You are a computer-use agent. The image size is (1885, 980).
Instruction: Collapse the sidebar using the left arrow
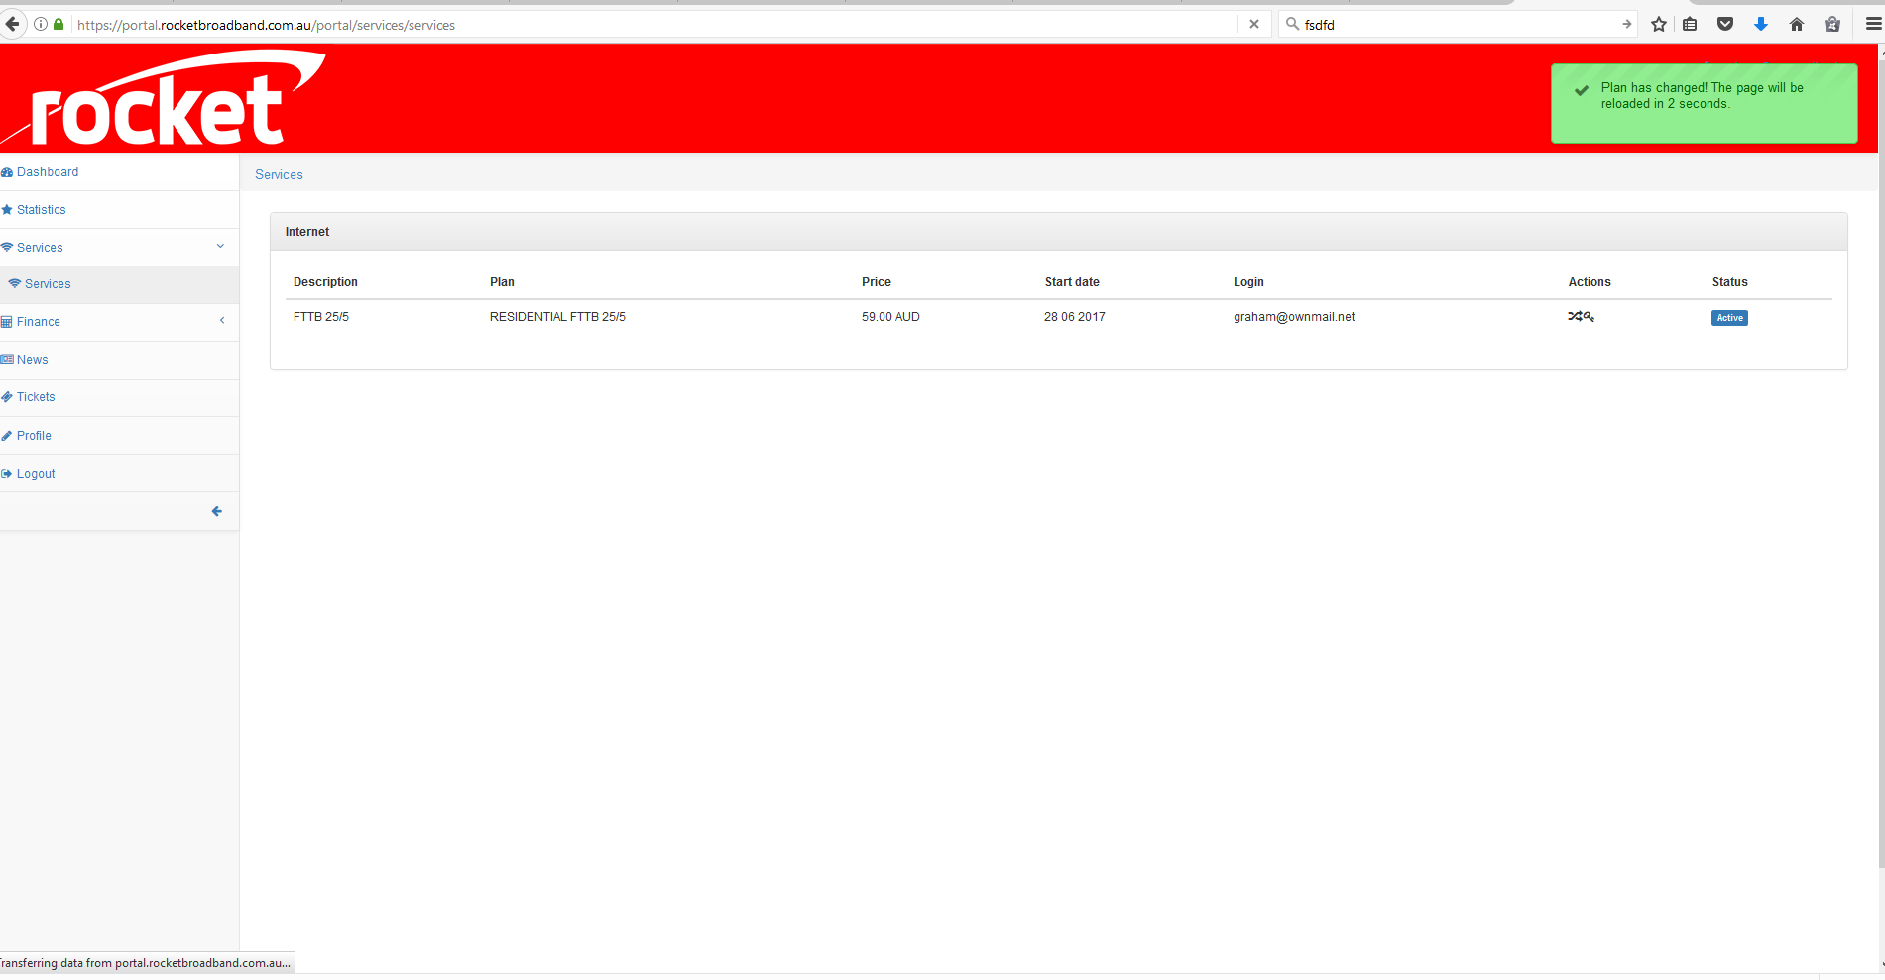[x=216, y=511]
